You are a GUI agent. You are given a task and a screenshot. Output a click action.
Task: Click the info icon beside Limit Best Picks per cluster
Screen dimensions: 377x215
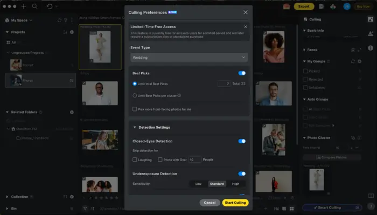pyautogui.click(x=179, y=95)
